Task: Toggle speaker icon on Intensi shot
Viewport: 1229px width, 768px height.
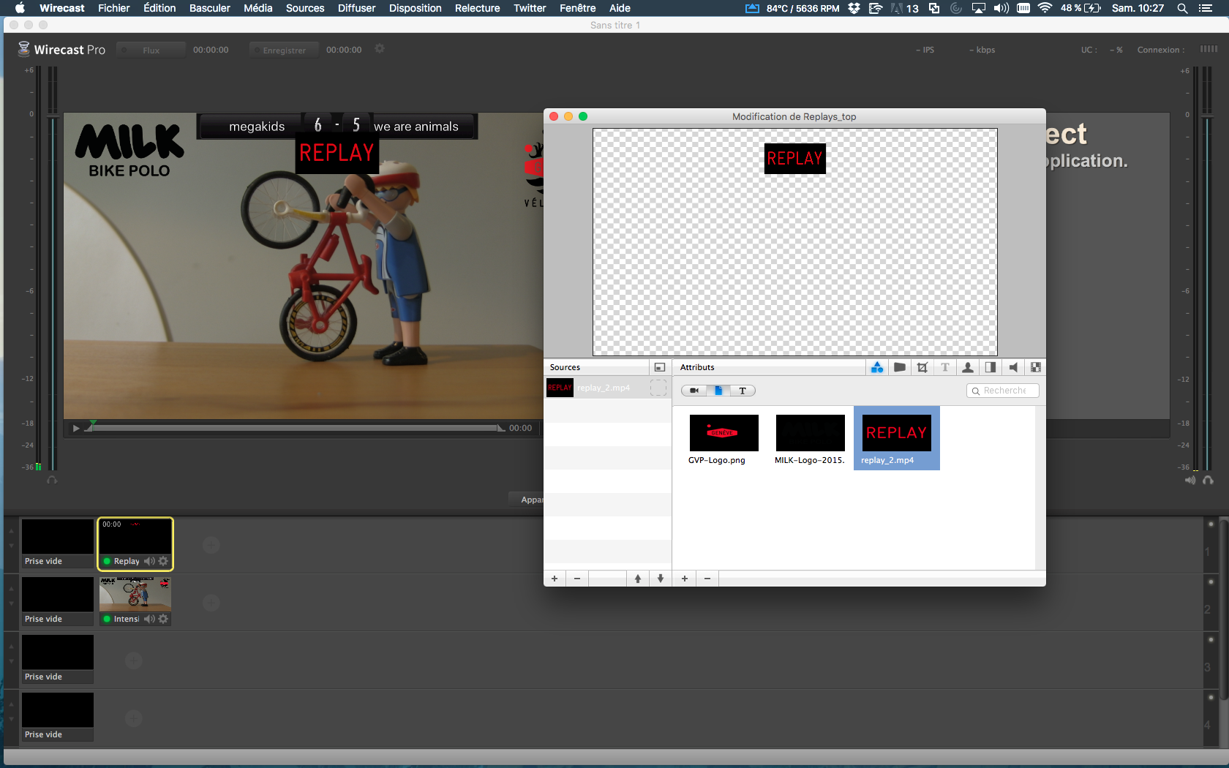Action: coord(149,619)
